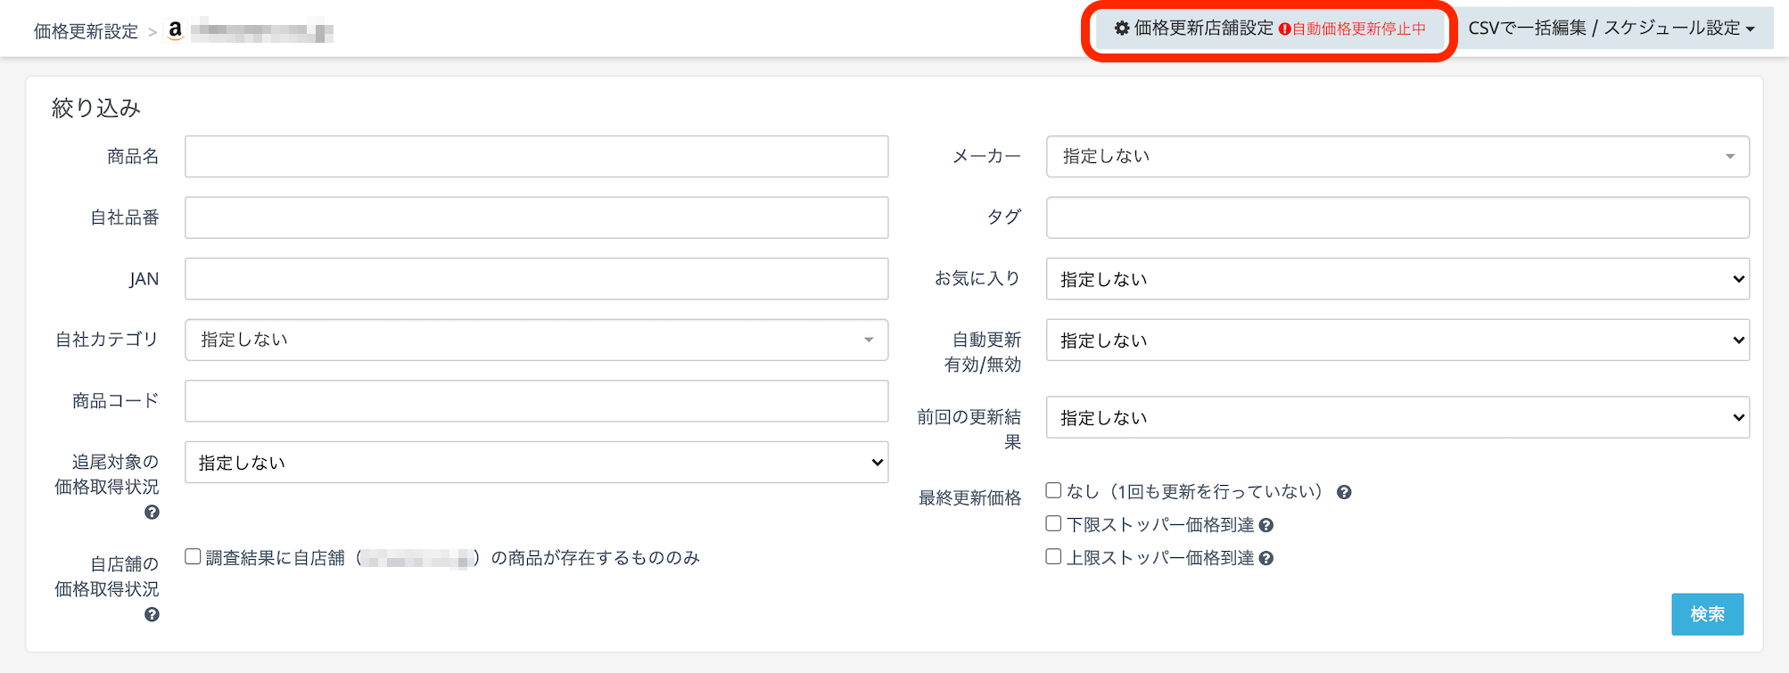Enable the なし（1回も更新を行っていない） checkbox
The height and width of the screenshot is (673, 1789).
[1053, 490]
